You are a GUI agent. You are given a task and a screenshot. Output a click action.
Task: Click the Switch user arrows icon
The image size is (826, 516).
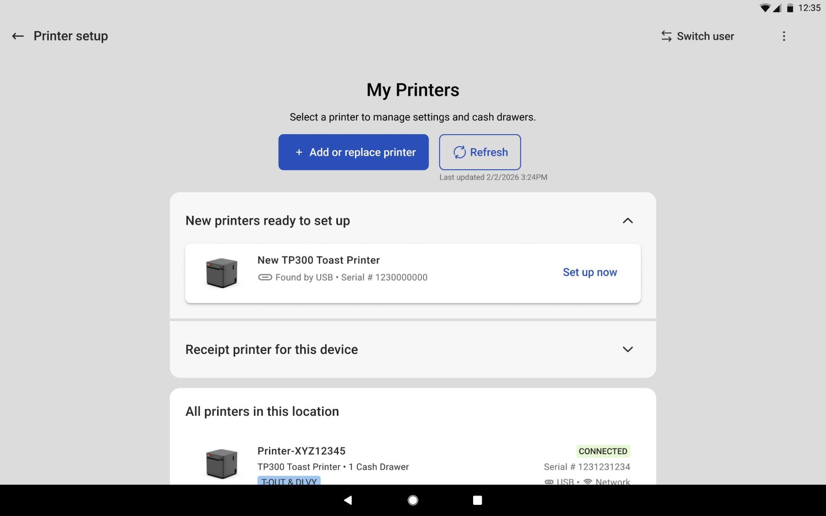pyautogui.click(x=666, y=36)
